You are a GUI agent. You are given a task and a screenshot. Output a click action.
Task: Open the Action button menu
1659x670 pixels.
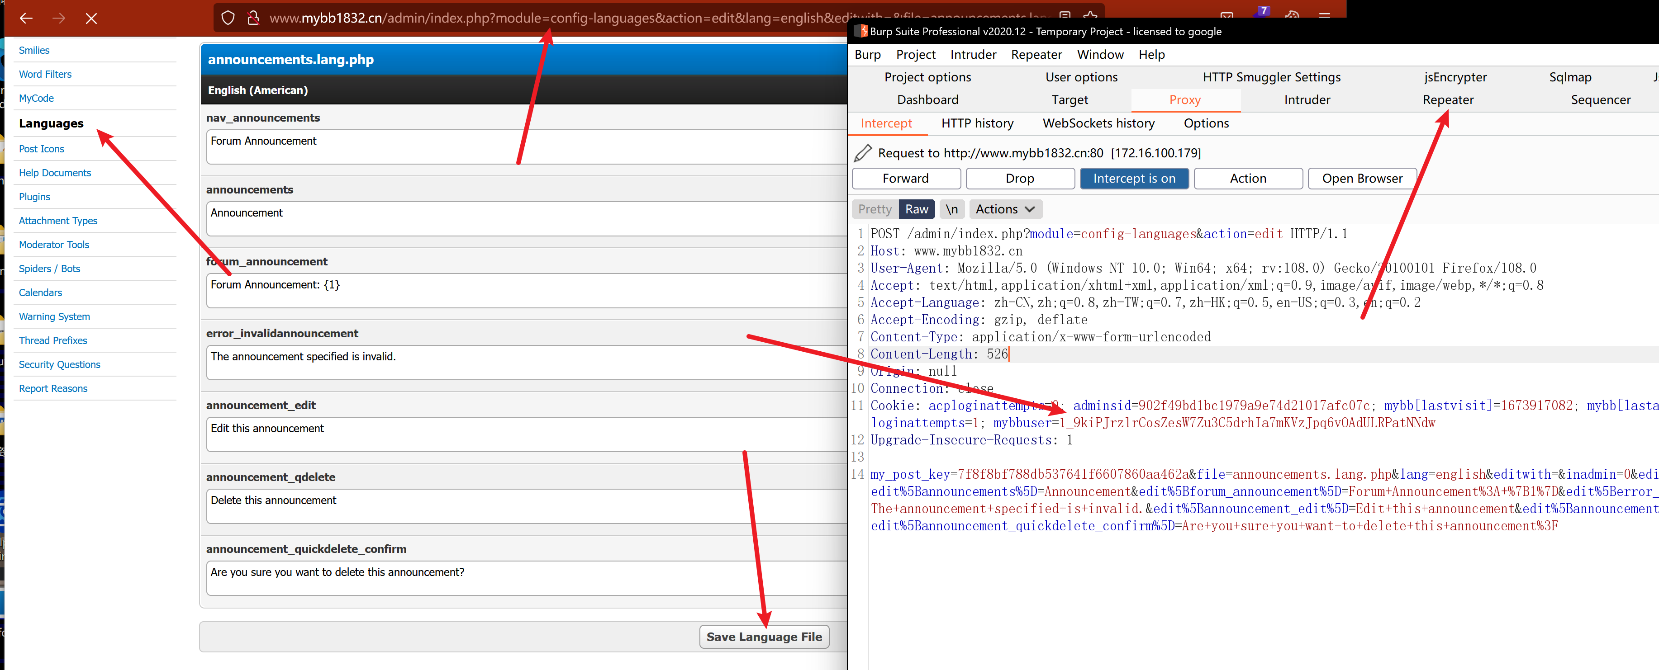point(1247,178)
